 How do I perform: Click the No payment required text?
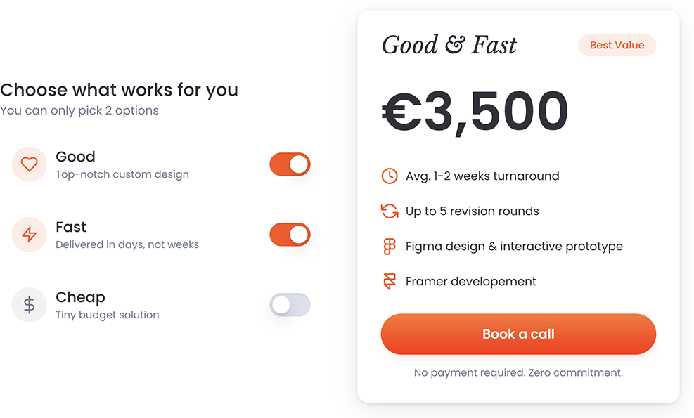coord(518,372)
